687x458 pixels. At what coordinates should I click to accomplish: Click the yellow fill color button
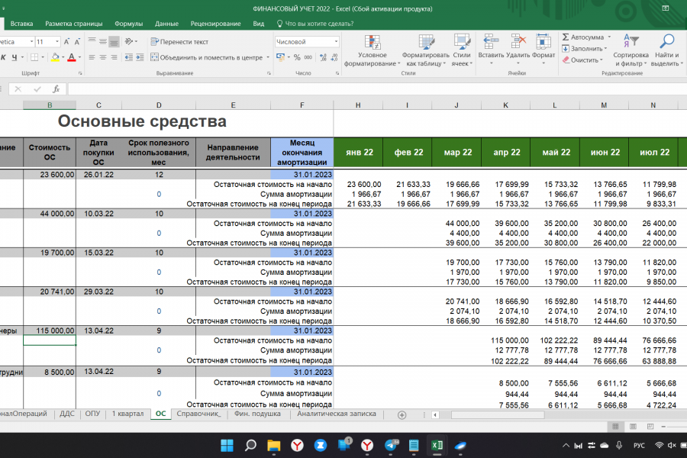point(55,57)
